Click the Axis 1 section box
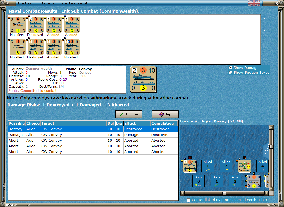This screenshot has height=207, width=284. pos(217,181)
